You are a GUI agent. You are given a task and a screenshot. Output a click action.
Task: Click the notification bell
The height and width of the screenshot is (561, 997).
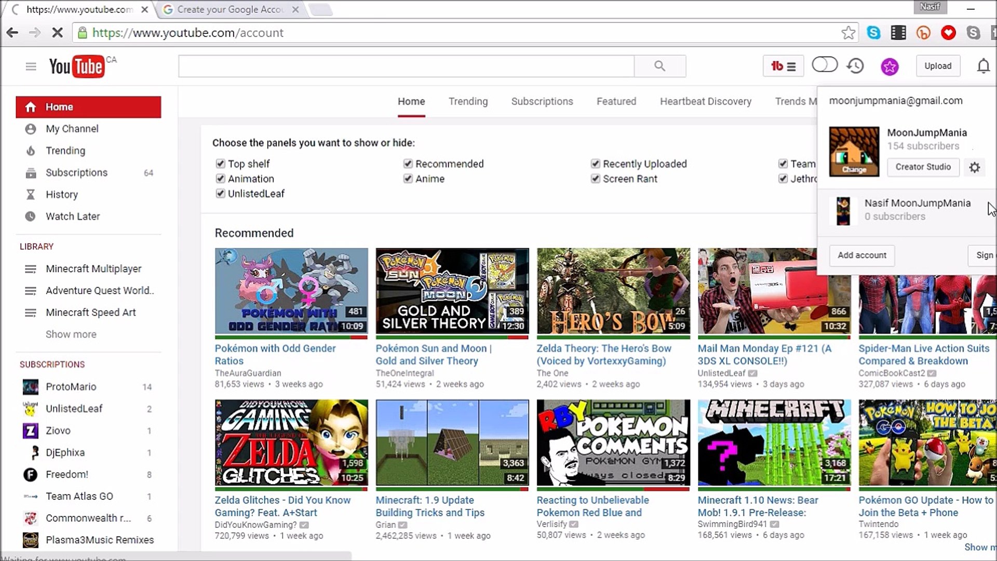tap(983, 66)
